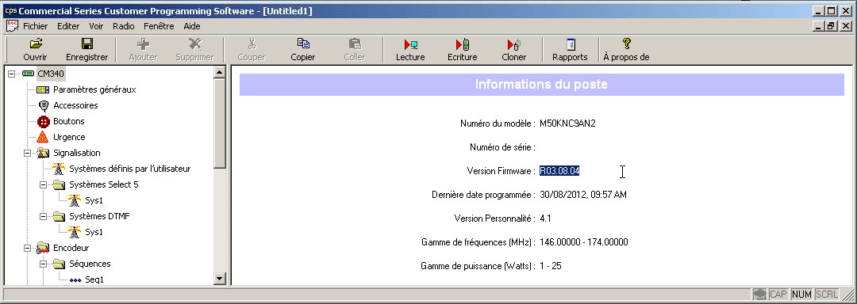Click the Seq1 sequence dots icon
Screen dimensions: 857x304
tap(75, 280)
